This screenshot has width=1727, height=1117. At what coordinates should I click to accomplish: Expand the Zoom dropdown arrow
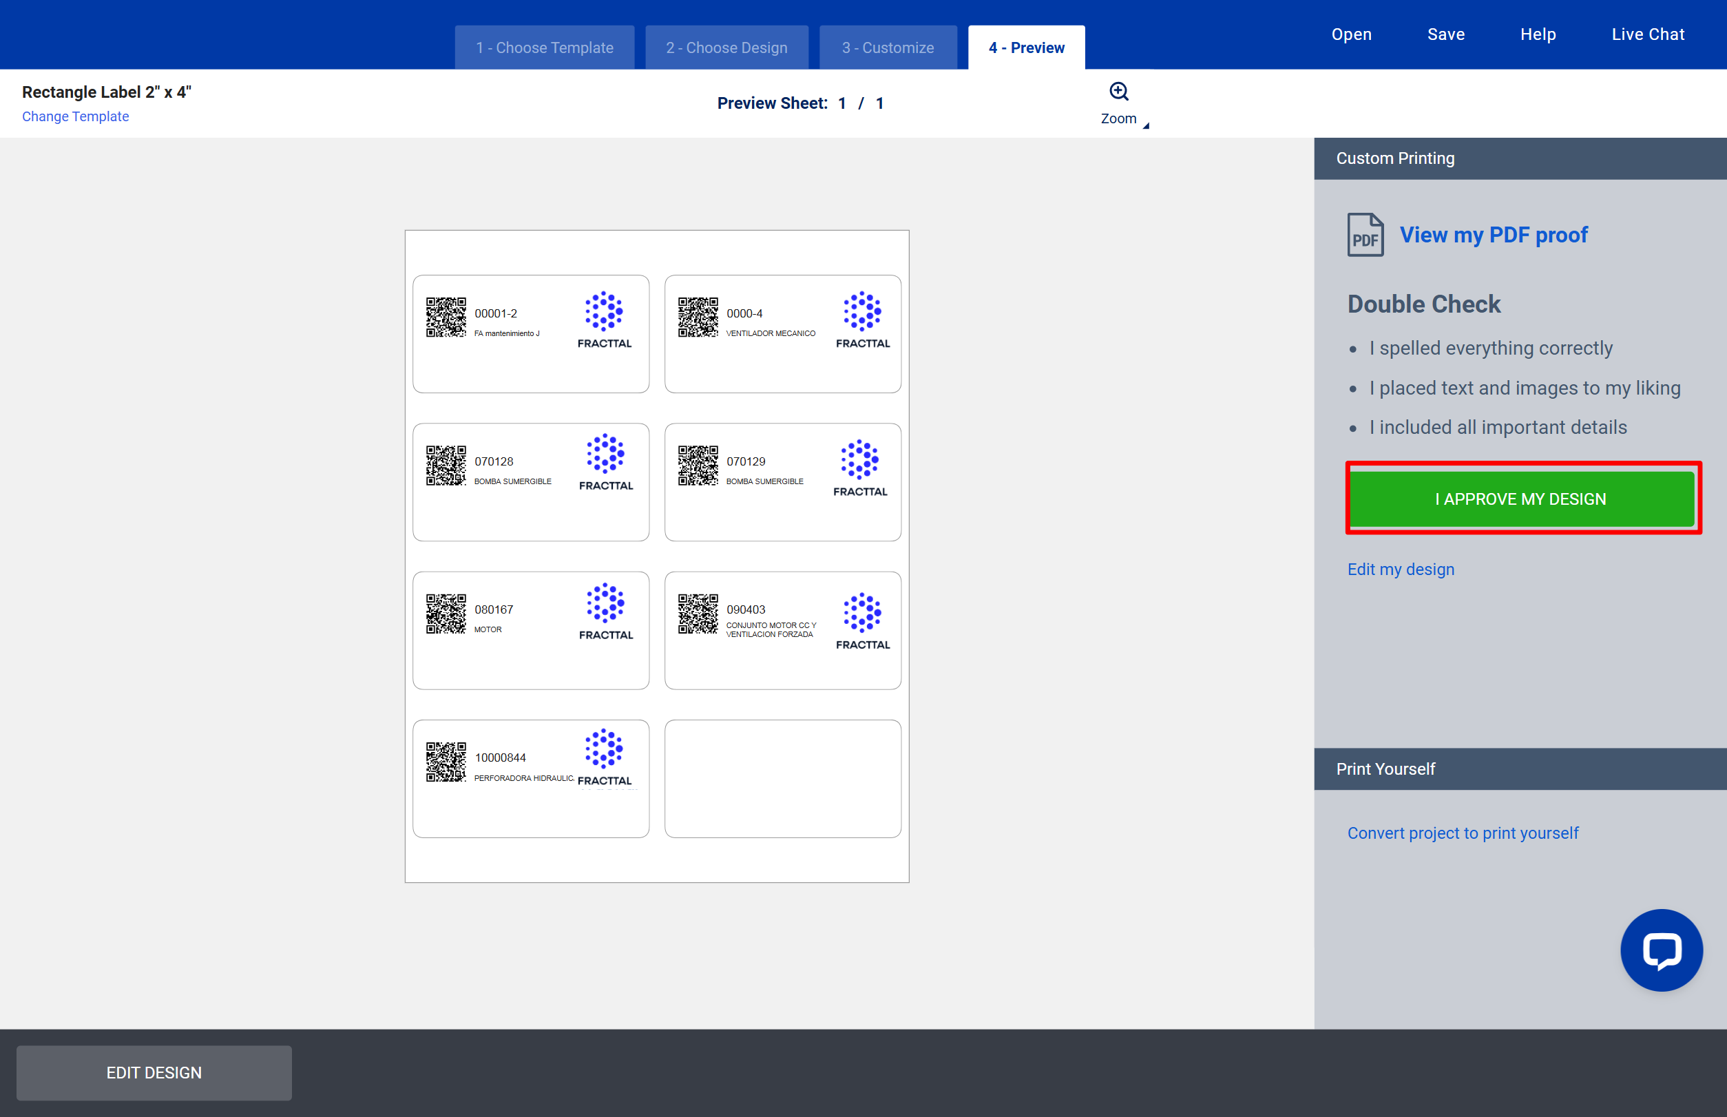pyautogui.click(x=1145, y=125)
